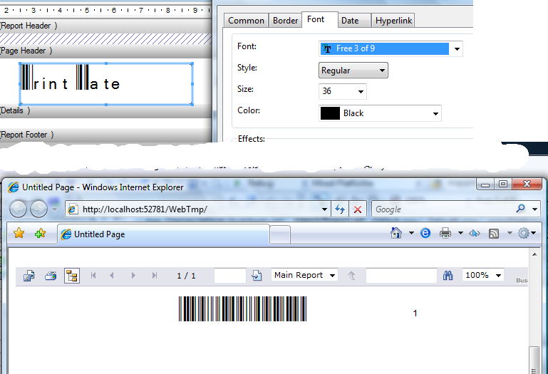
Task: Expand the address bar history dropdown
Action: click(x=324, y=209)
